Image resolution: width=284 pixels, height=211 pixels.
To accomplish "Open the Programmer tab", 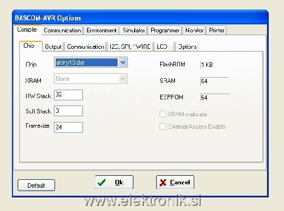I will click(x=165, y=31).
